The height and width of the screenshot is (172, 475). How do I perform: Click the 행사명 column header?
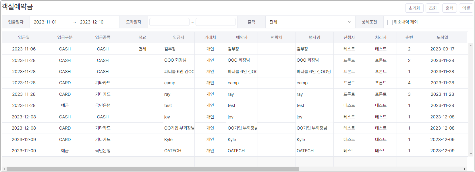coord(314,38)
